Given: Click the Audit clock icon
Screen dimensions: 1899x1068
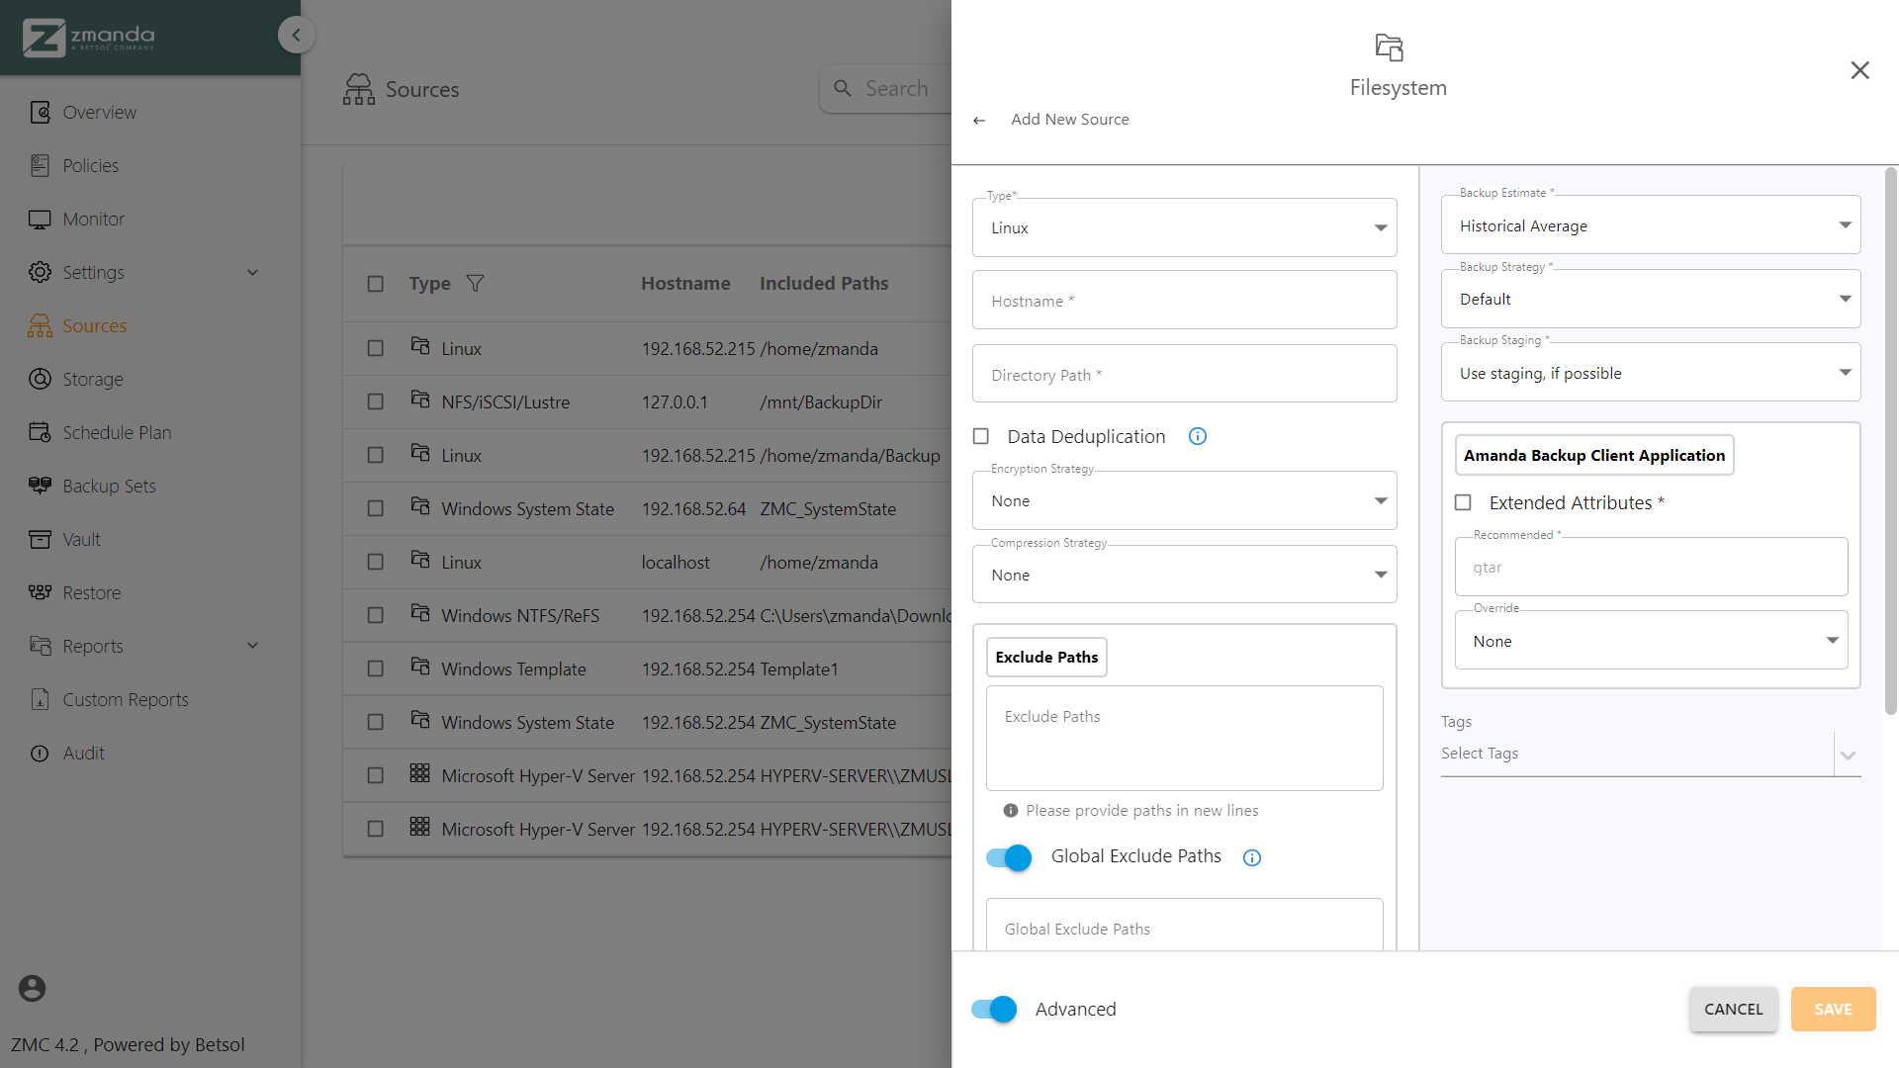Looking at the screenshot, I should [x=40, y=753].
